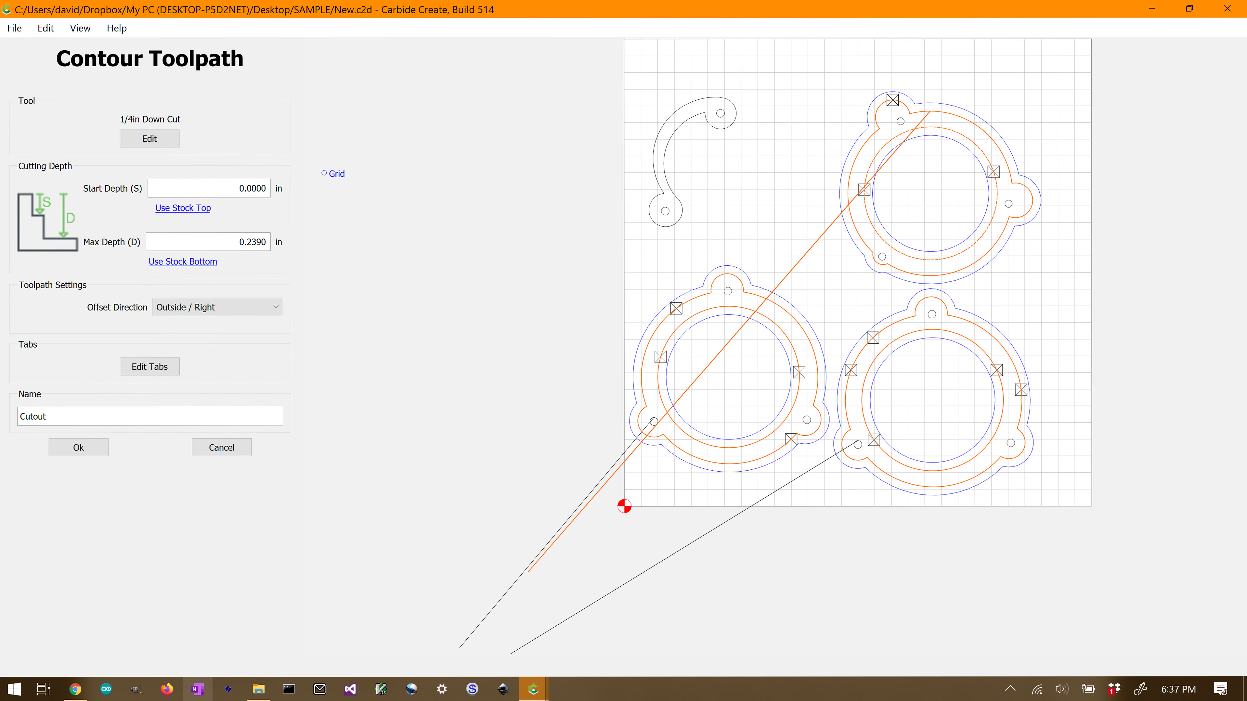Launch Visual Studio from the taskbar

[x=350, y=689]
